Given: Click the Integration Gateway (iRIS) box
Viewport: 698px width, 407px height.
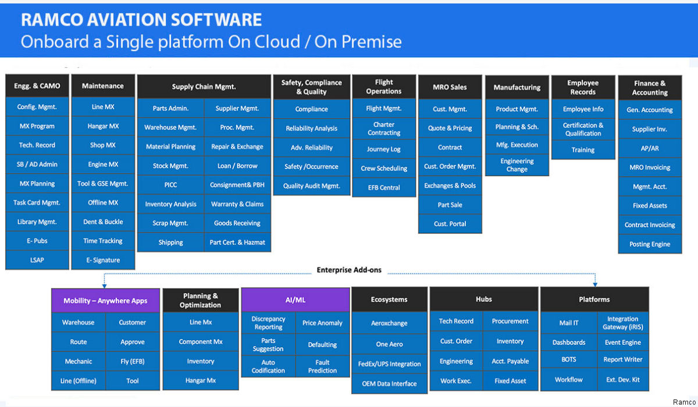Looking at the screenshot, I should [x=622, y=323].
